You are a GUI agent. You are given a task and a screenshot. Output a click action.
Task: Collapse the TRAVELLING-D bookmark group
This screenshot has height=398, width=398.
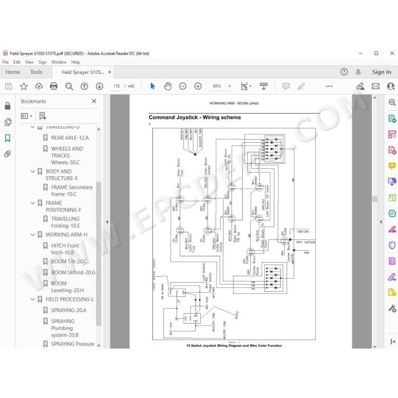32,127
